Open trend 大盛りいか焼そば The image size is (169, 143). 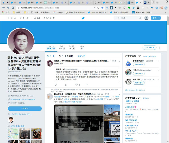point(132,101)
